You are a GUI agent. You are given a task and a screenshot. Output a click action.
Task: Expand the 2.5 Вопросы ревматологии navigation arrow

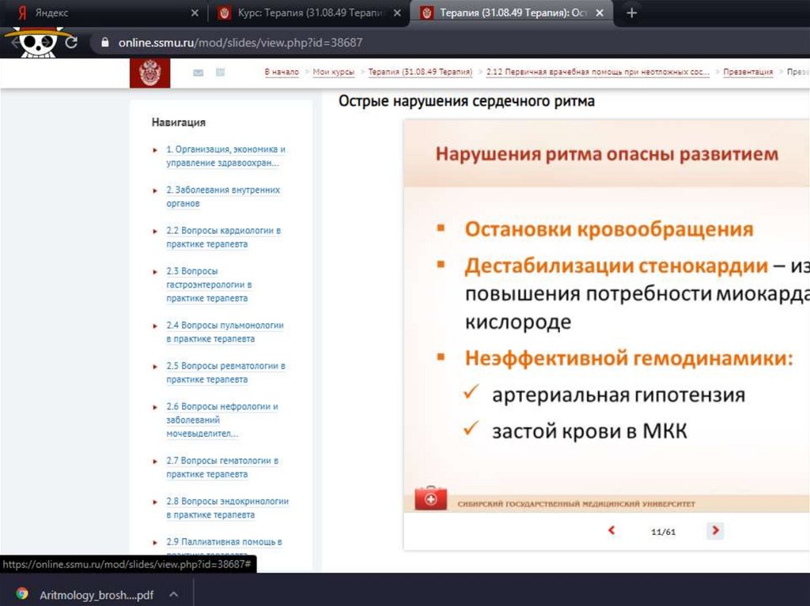click(x=155, y=367)
